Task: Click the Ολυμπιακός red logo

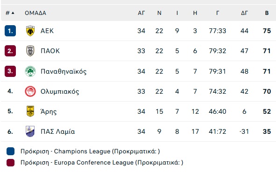Action: coord(30,91)
